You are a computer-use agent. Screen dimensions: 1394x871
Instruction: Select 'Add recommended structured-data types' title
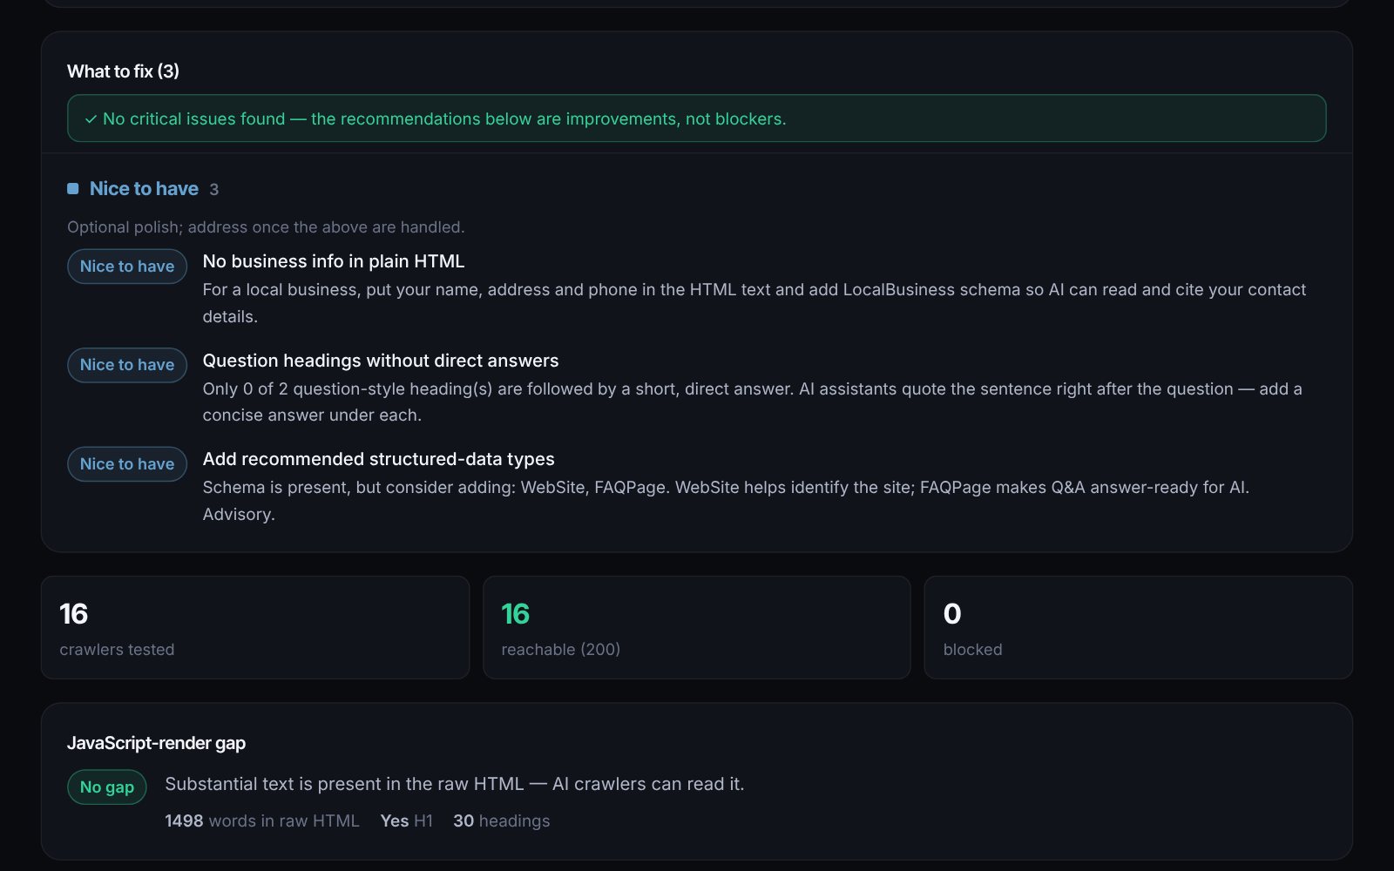(378, 459)
